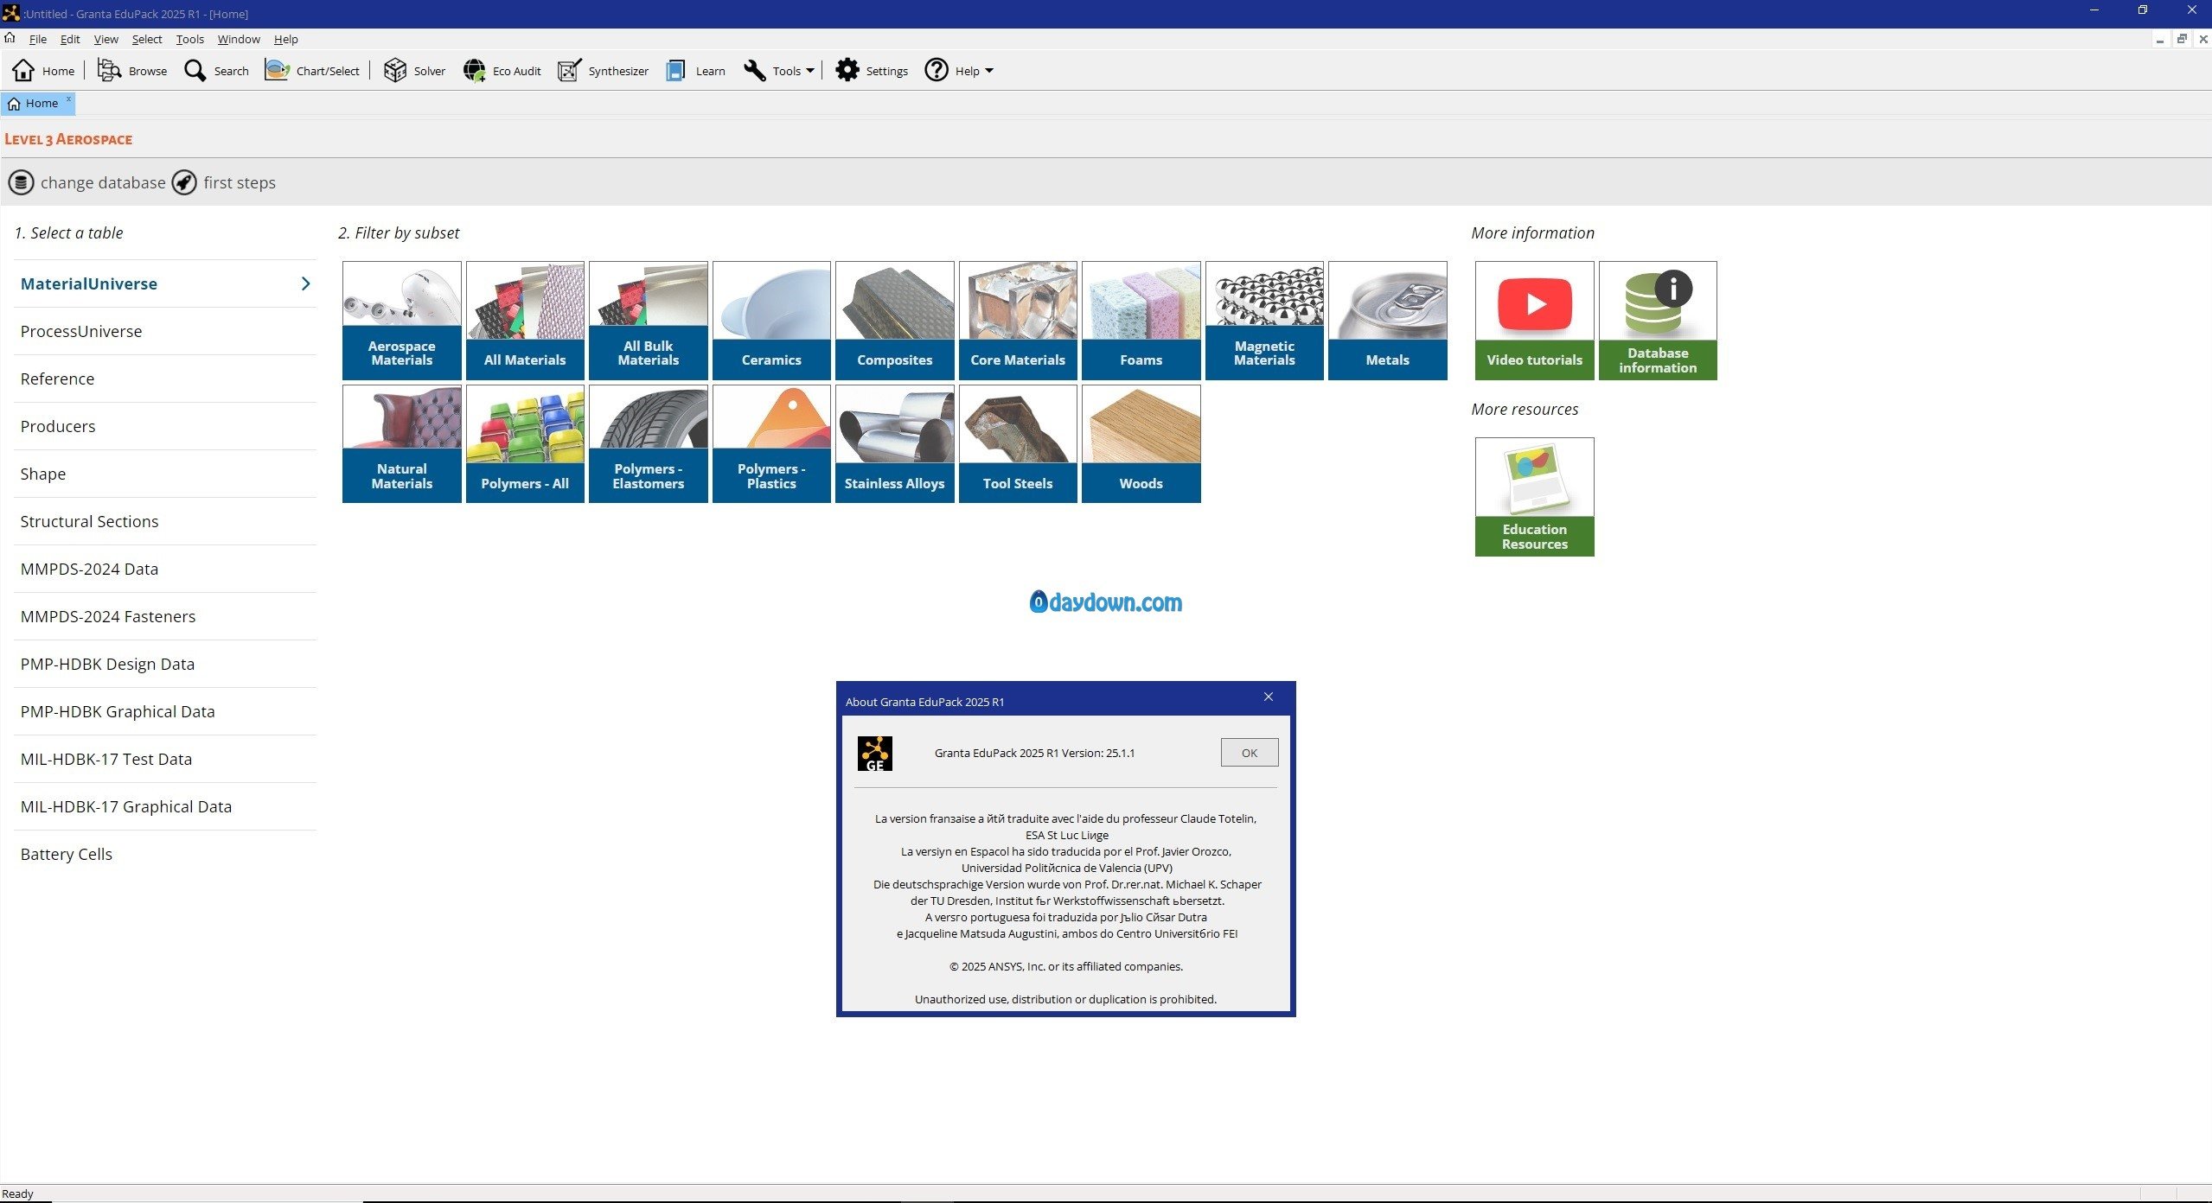
Task: Select the ProcessUniverse table
Action: [x=165, y=331]
